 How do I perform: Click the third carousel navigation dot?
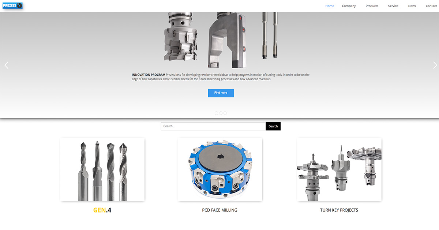click(225, 113)
